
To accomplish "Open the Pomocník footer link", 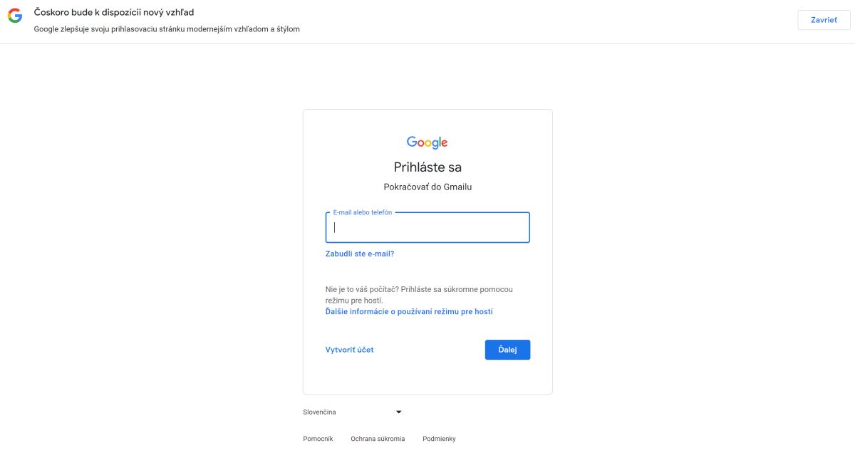I will 318,439.
